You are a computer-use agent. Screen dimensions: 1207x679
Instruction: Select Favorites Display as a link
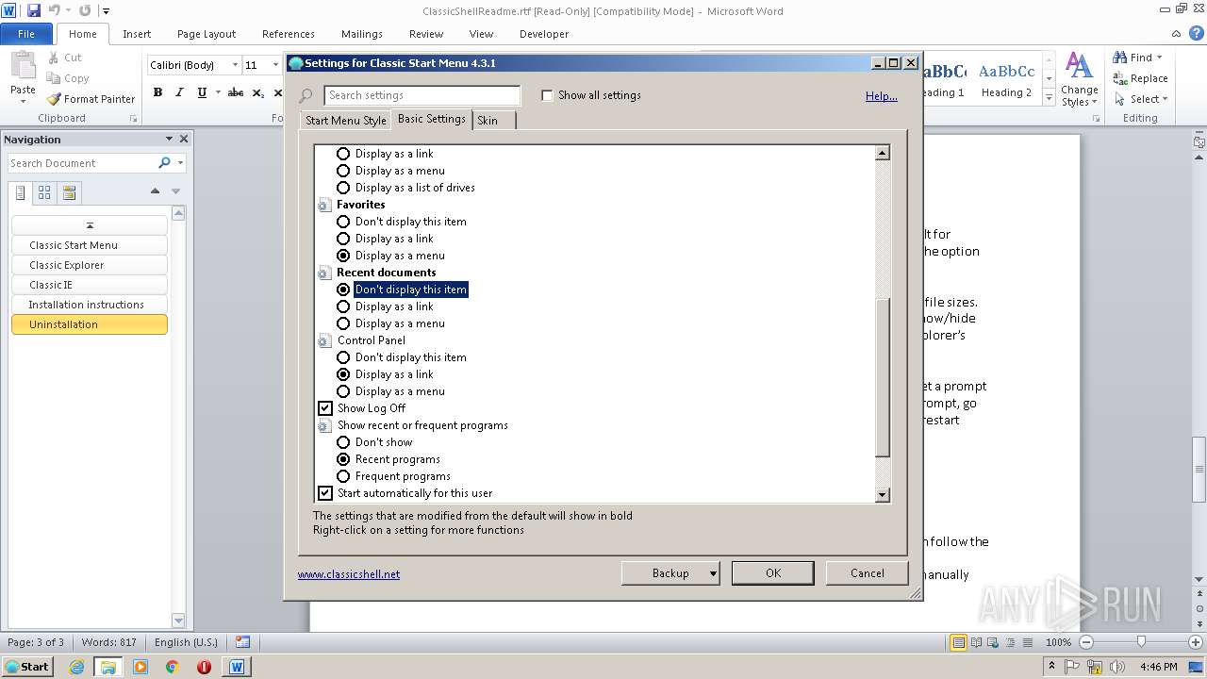[x=343, y=239]
